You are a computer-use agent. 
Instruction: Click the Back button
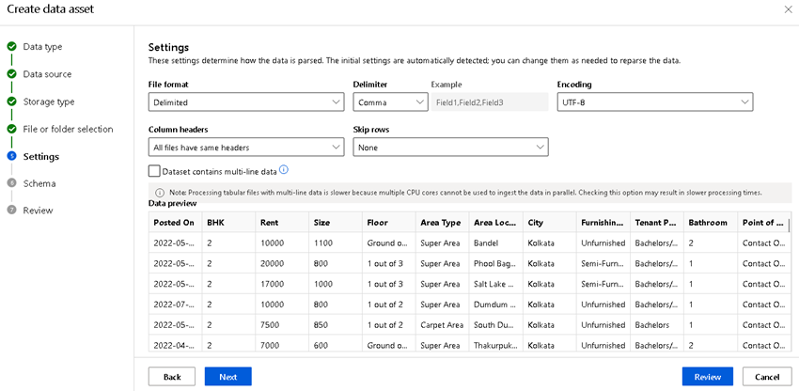pyautogui.click(x=172, y=377)
